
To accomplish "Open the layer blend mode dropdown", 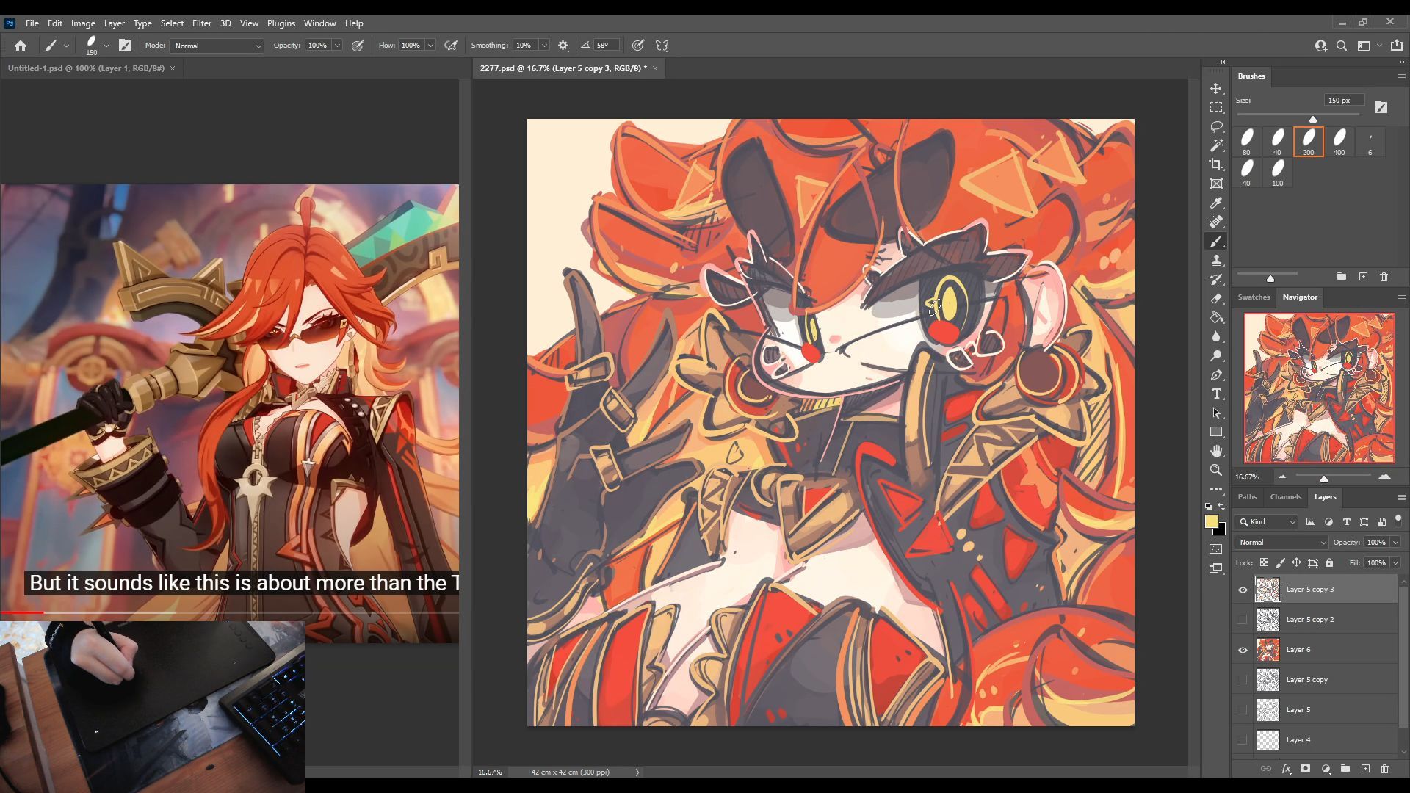I will click(1281, 543).
